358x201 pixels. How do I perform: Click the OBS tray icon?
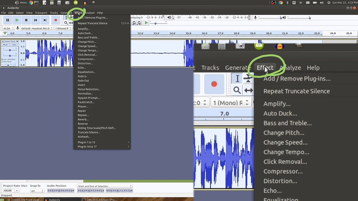coord(274,3)
